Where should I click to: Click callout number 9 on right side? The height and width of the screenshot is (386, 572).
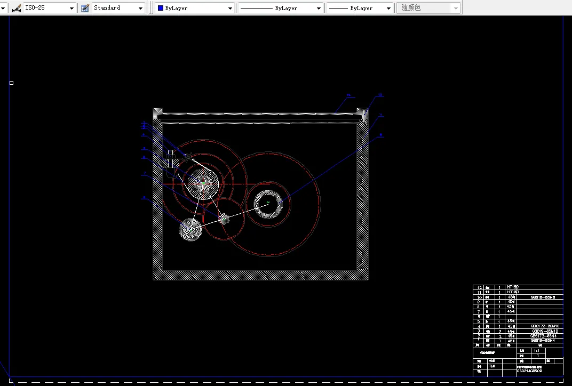380,135
